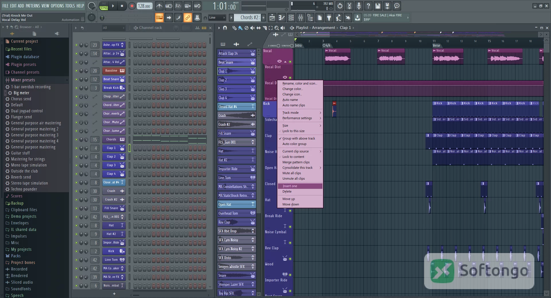The width and height of the screenshot is (551, 298).
Task: Start playback with the Play button
Action: pyautogui.click(x=113, y=6)
